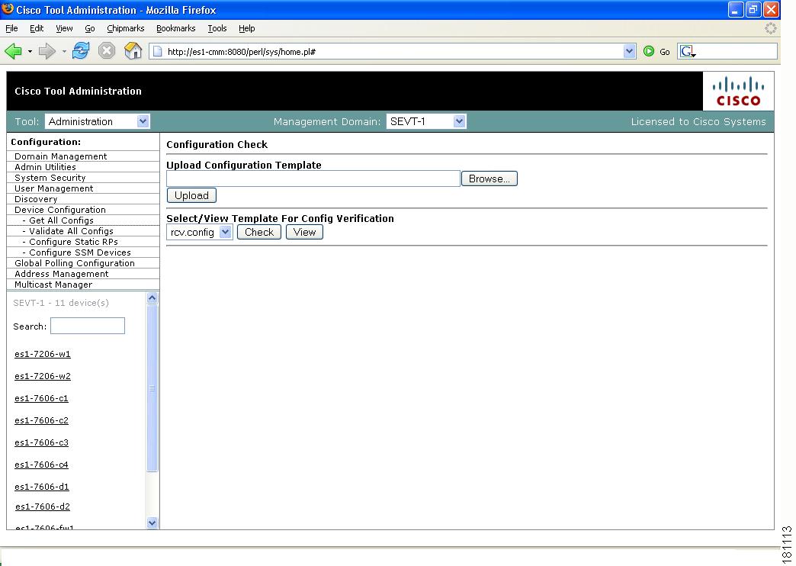Open the Back button history dropdown arrow
796x566 pixels.
coord(30,51)
